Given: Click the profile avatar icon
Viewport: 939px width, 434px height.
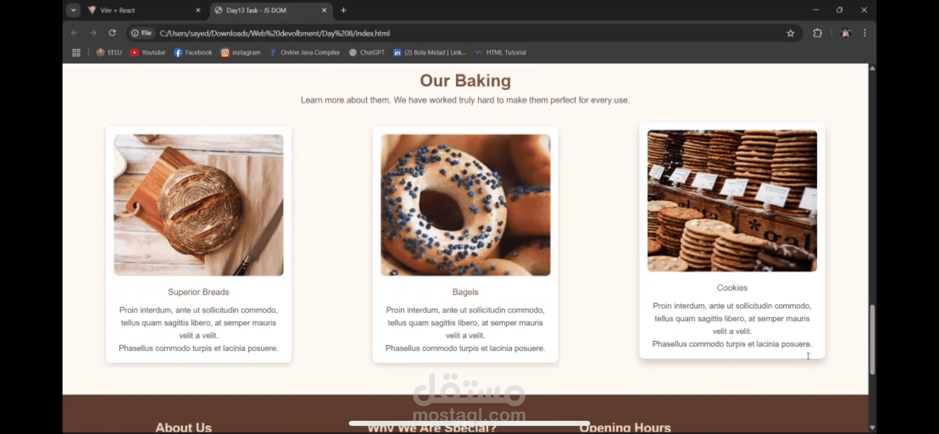Looking at the screenshot, I should click(x=846, y=33).
